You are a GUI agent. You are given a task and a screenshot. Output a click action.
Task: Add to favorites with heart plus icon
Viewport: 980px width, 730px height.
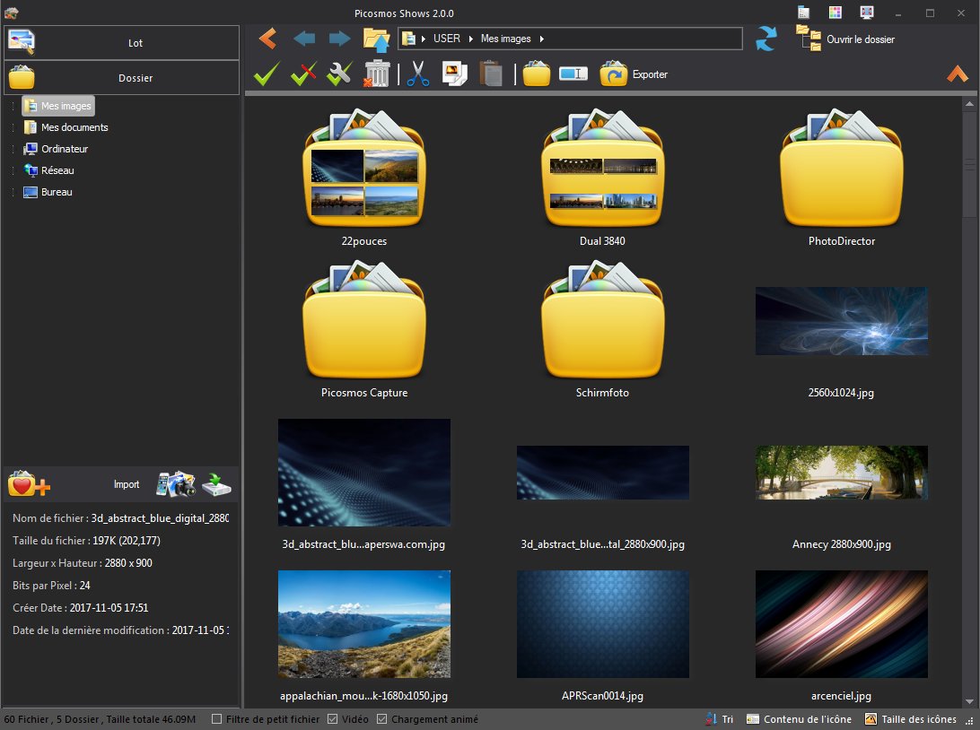pos(28,484)
